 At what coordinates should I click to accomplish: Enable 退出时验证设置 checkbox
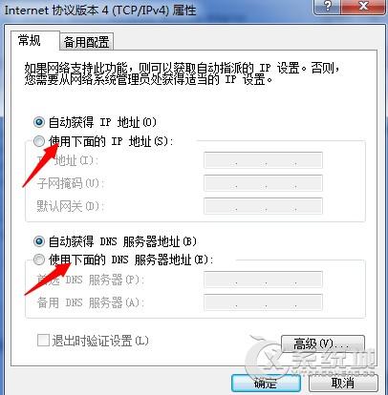tap(43, 341)
